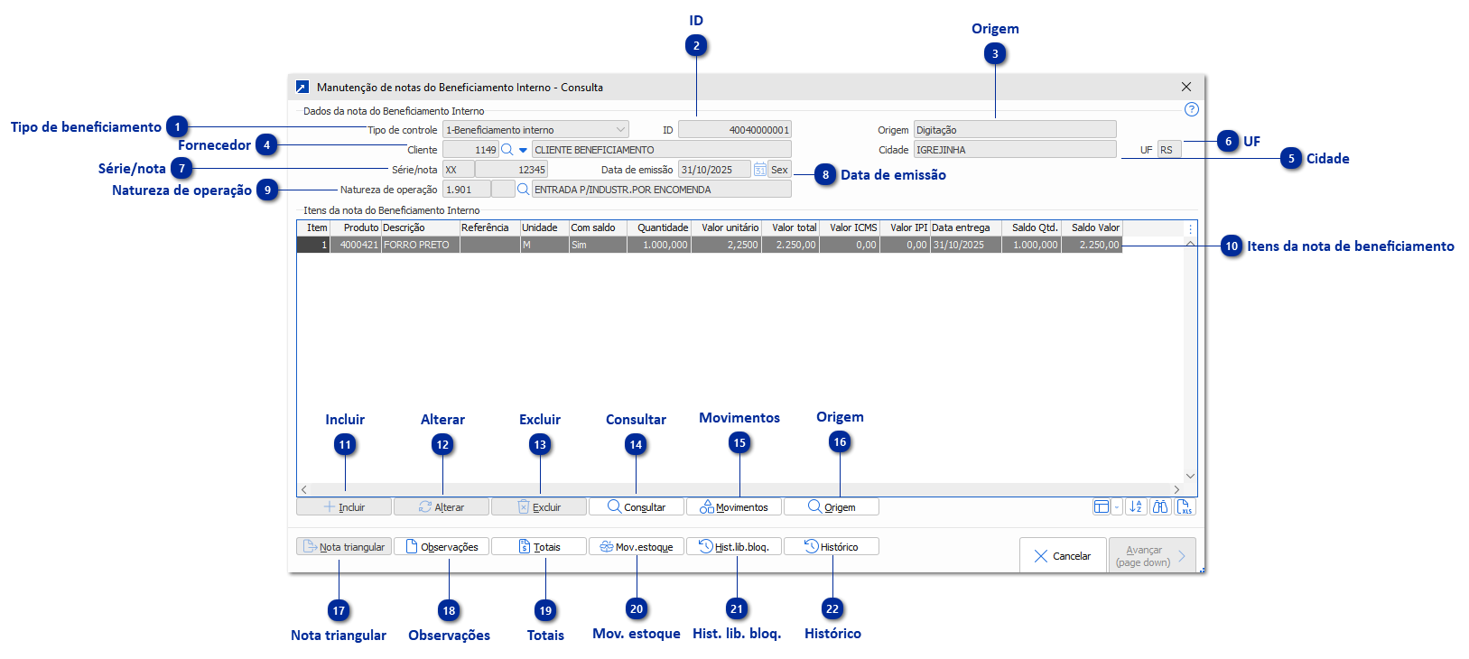
Task: Click the A-Z sort icon
Action: point(1136,506)
